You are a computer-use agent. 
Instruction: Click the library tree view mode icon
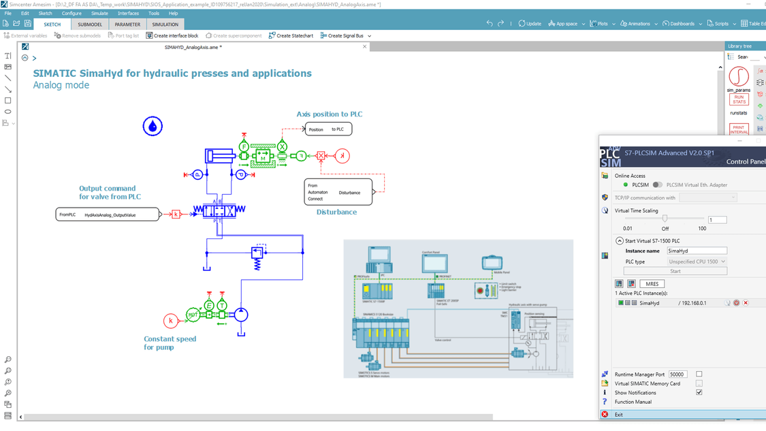click(x=731, y=57)
